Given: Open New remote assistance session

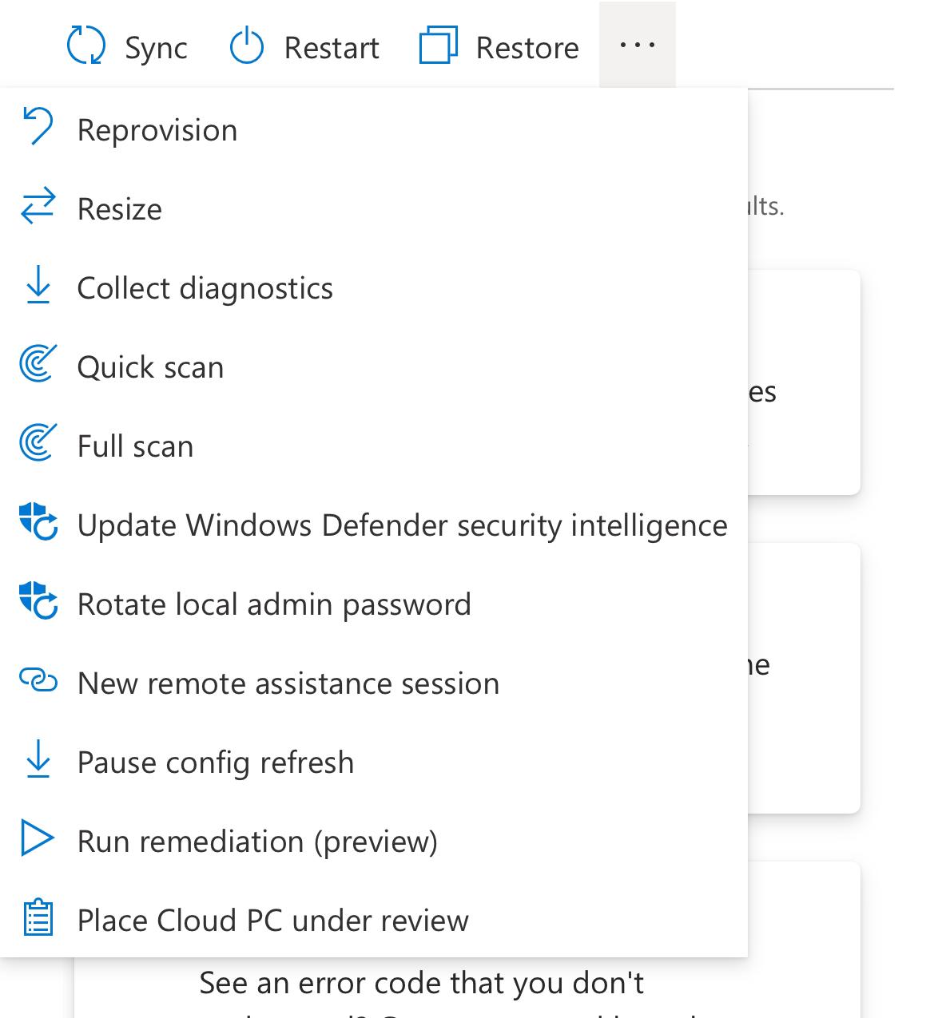Looking at the screenshot, I should 374,683.
